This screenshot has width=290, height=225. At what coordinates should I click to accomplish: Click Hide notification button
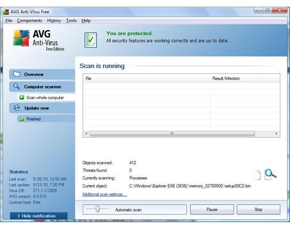(x=39, y=216)
